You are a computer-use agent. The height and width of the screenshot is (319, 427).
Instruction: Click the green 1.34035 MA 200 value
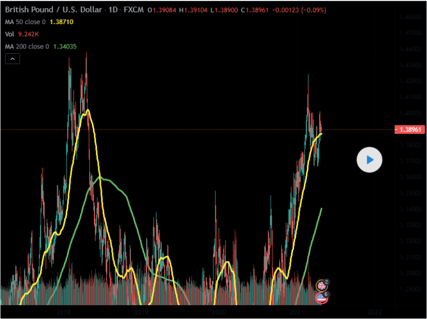(65, 46)
